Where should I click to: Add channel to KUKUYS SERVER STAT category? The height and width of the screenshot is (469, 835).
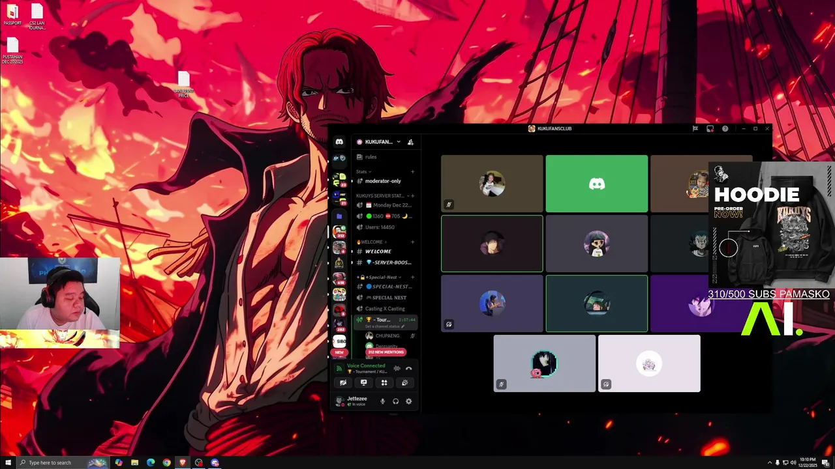(412, 196)
